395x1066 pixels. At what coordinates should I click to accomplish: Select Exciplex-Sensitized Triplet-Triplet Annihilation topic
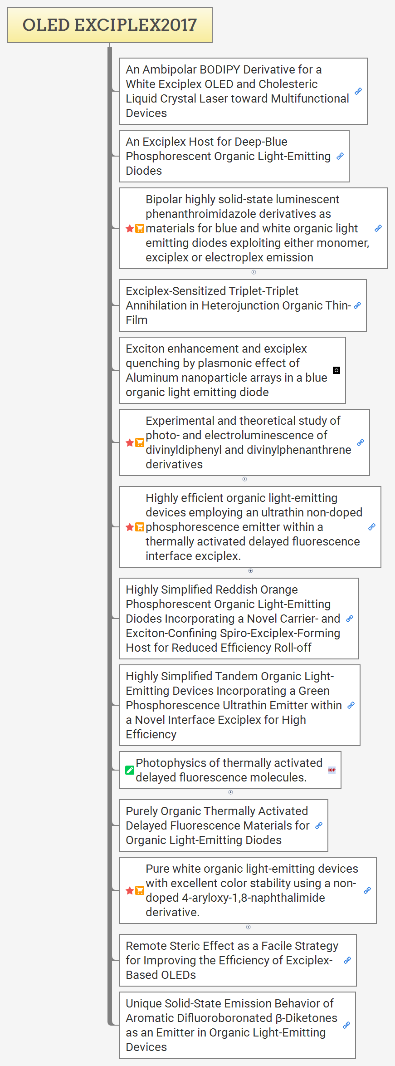coord(239,305)
